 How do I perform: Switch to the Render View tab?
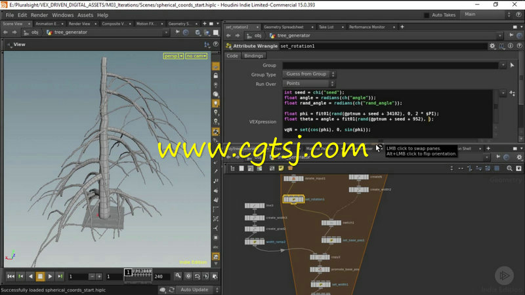(79, 24)
